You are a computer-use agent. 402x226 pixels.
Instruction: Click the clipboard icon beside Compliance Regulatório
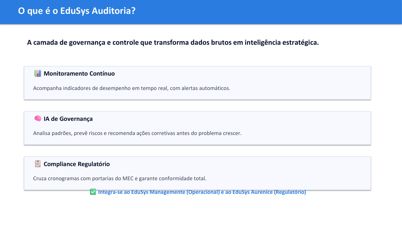[x=38, y=164]
